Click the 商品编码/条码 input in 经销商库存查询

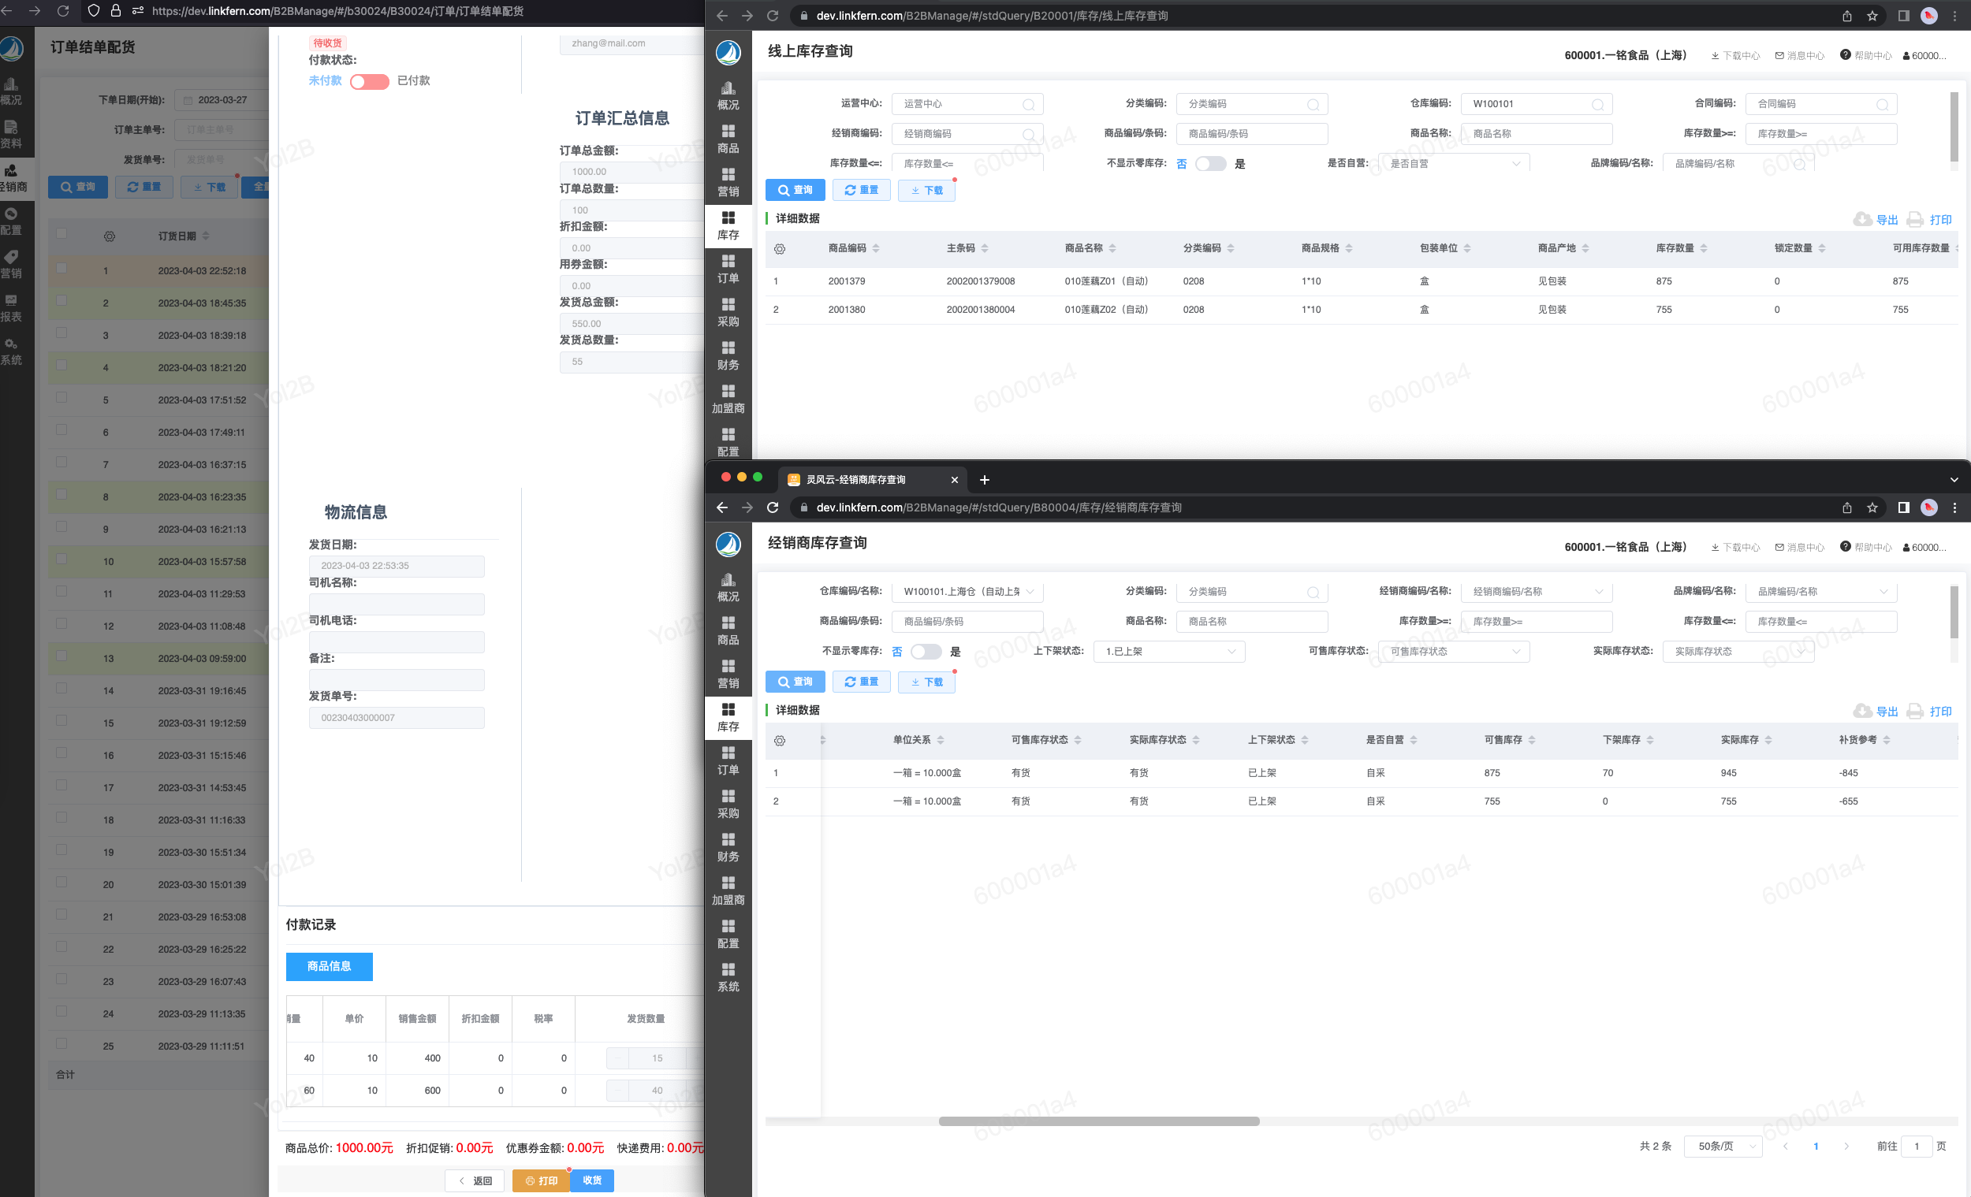[967, 621]
